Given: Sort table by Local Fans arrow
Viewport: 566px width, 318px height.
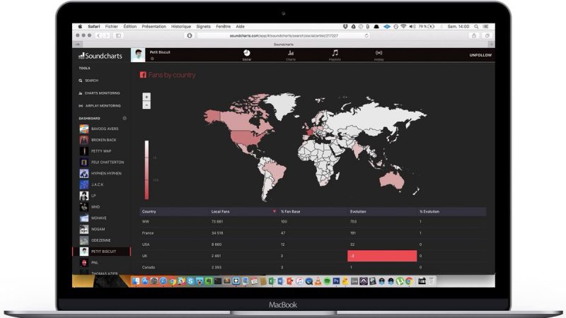Looking at the screenshot, I should (275, 211).
